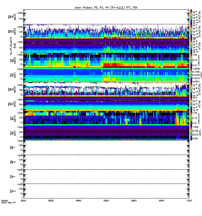202x216 pixels.
Task: Click the 0820 time axis label
Action: pos(51,201)
